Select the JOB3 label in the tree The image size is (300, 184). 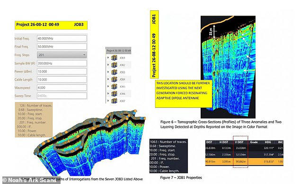[x=122, y=72]
